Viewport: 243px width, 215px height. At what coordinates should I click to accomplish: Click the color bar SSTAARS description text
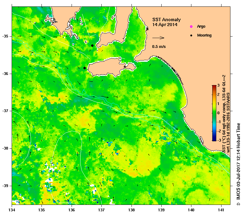pyautogui.click(x=226, y=114)
